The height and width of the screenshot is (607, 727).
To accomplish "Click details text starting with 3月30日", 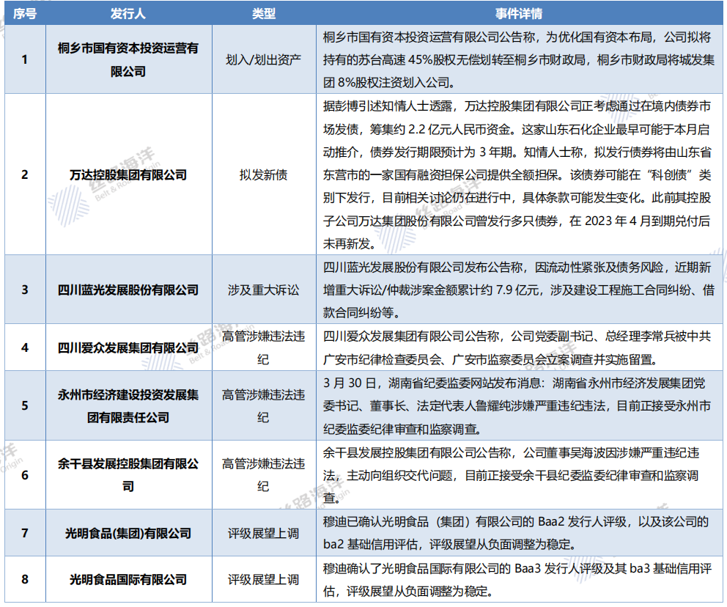I will (x=519, y=405).
